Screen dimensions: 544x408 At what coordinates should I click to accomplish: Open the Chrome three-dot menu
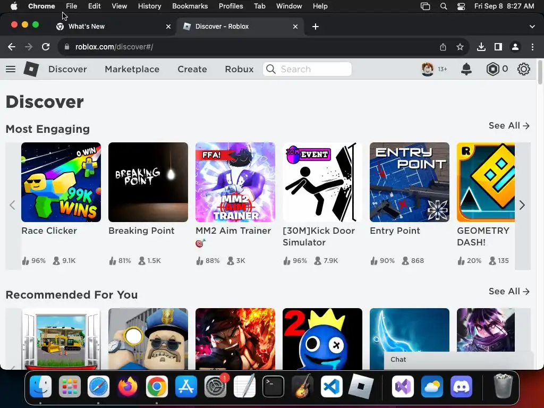tap(532, 47)
